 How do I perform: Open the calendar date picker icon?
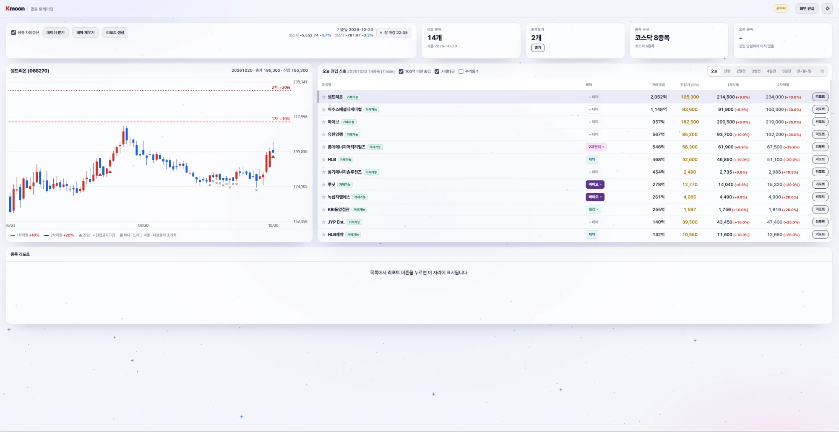click(822, 71)
